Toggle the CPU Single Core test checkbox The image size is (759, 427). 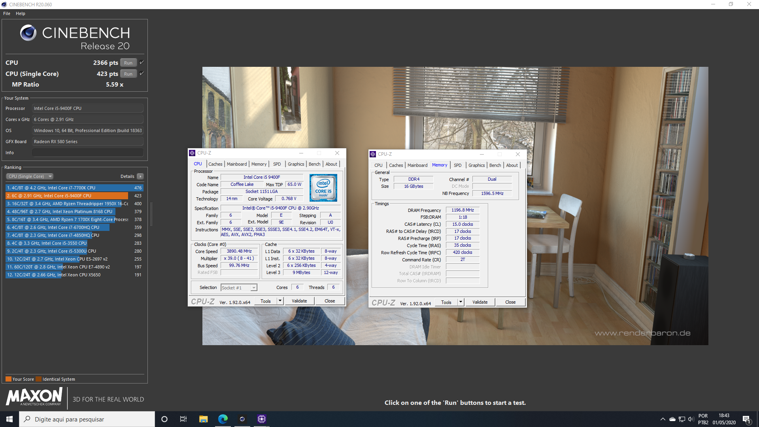[x=142, y=74]
